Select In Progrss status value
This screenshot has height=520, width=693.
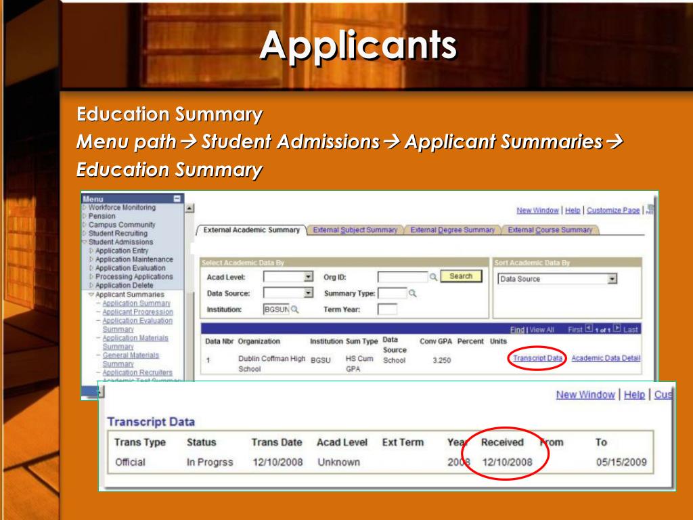210,462
